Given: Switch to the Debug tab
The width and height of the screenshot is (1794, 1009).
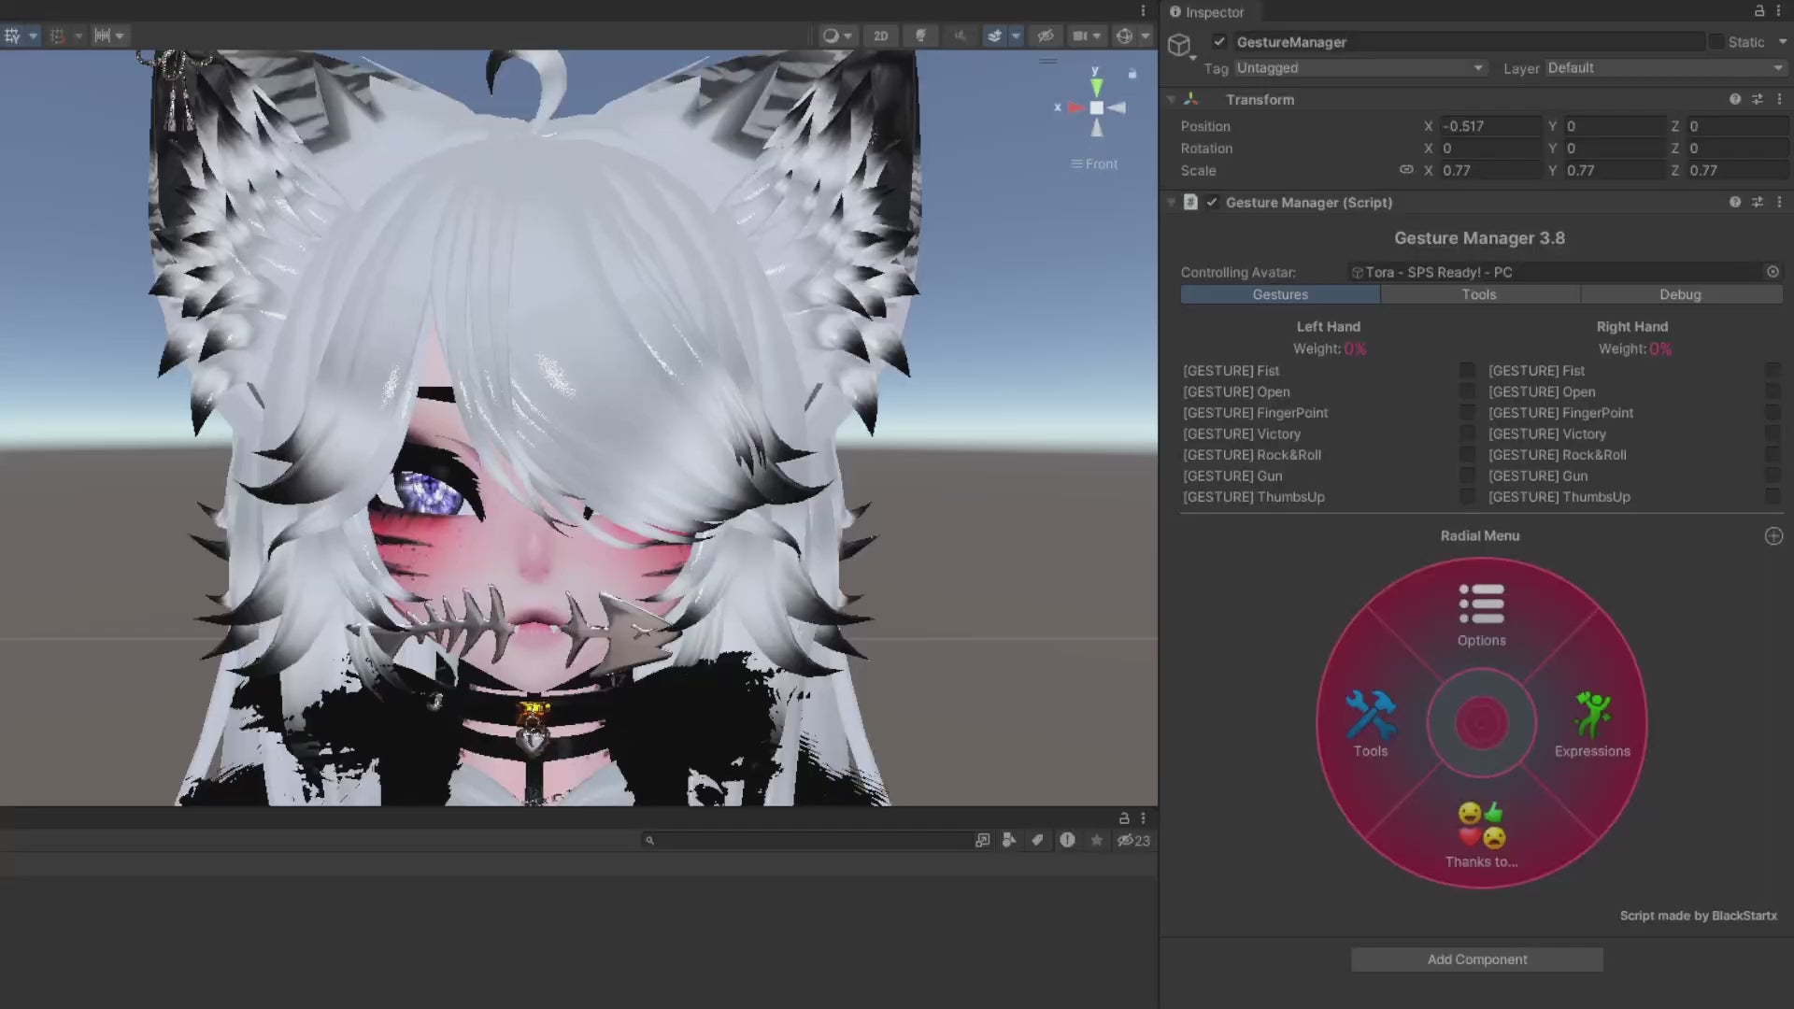Looking at the screenshot, I should (x=1680, y=294).
